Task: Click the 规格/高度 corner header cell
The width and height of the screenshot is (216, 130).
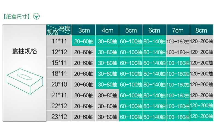Action: [59, 30]
